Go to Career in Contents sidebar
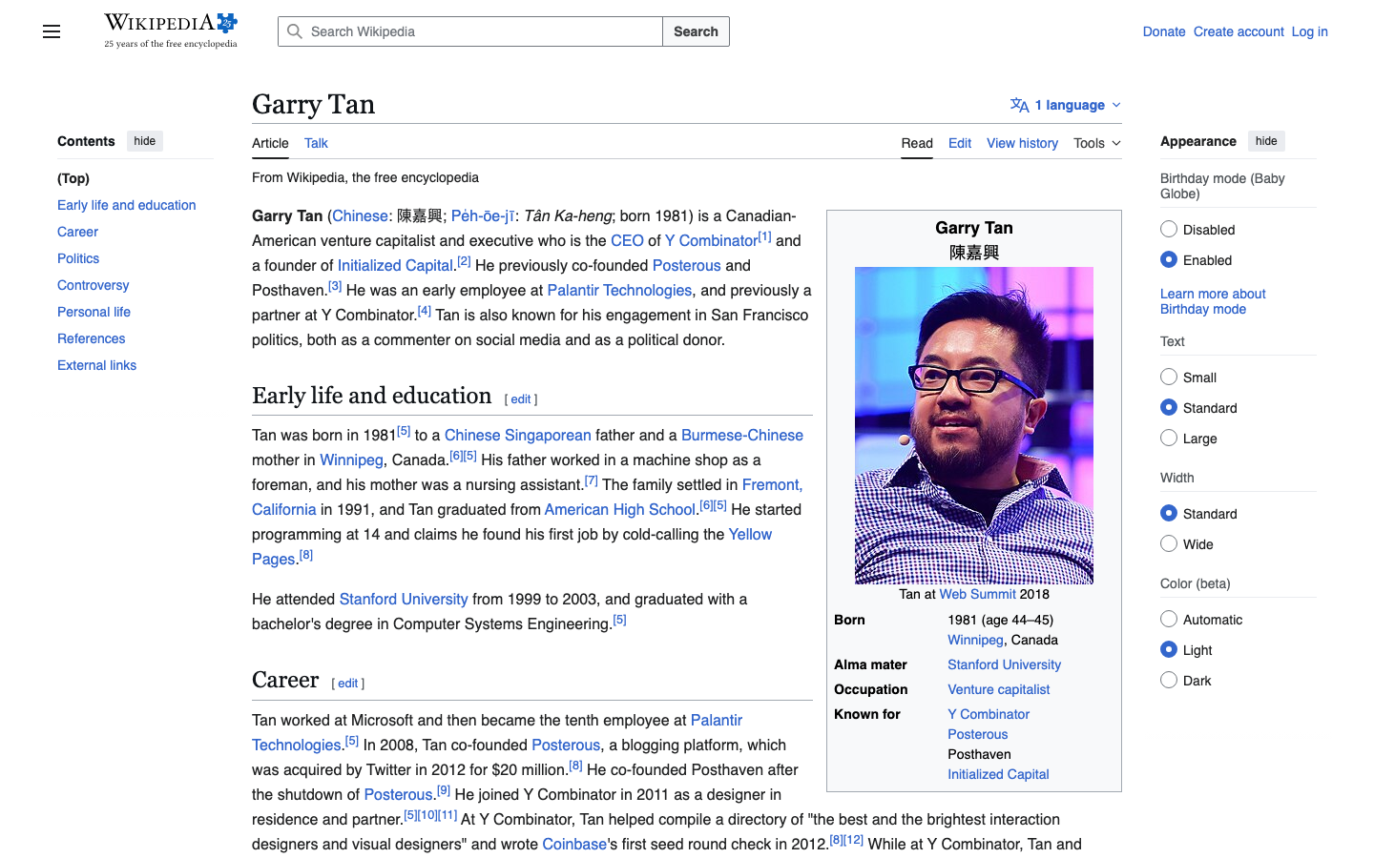This screenshot has width=1374, height=858. 77,232
